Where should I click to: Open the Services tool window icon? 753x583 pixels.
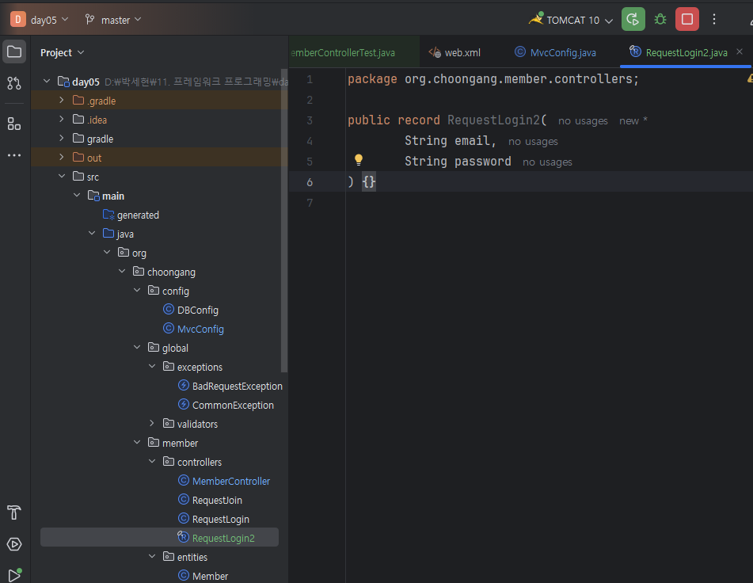14,544
